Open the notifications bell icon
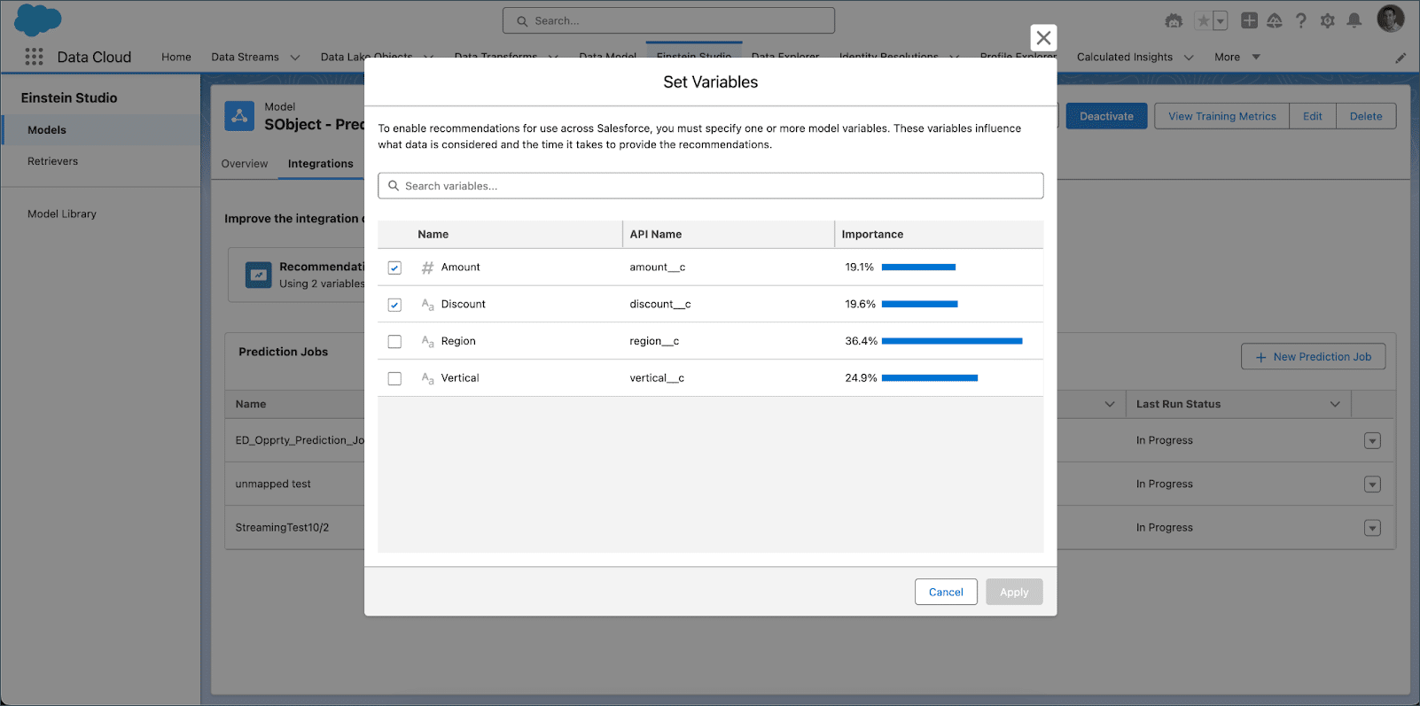Viewport: 1420px width, 706px height. pos(1354,20)
